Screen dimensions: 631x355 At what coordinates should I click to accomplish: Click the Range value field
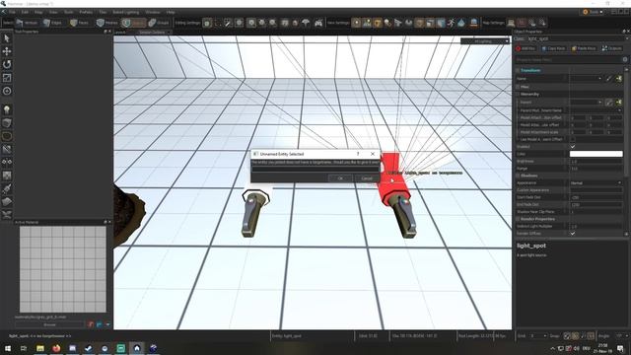[x=596, y=169]
